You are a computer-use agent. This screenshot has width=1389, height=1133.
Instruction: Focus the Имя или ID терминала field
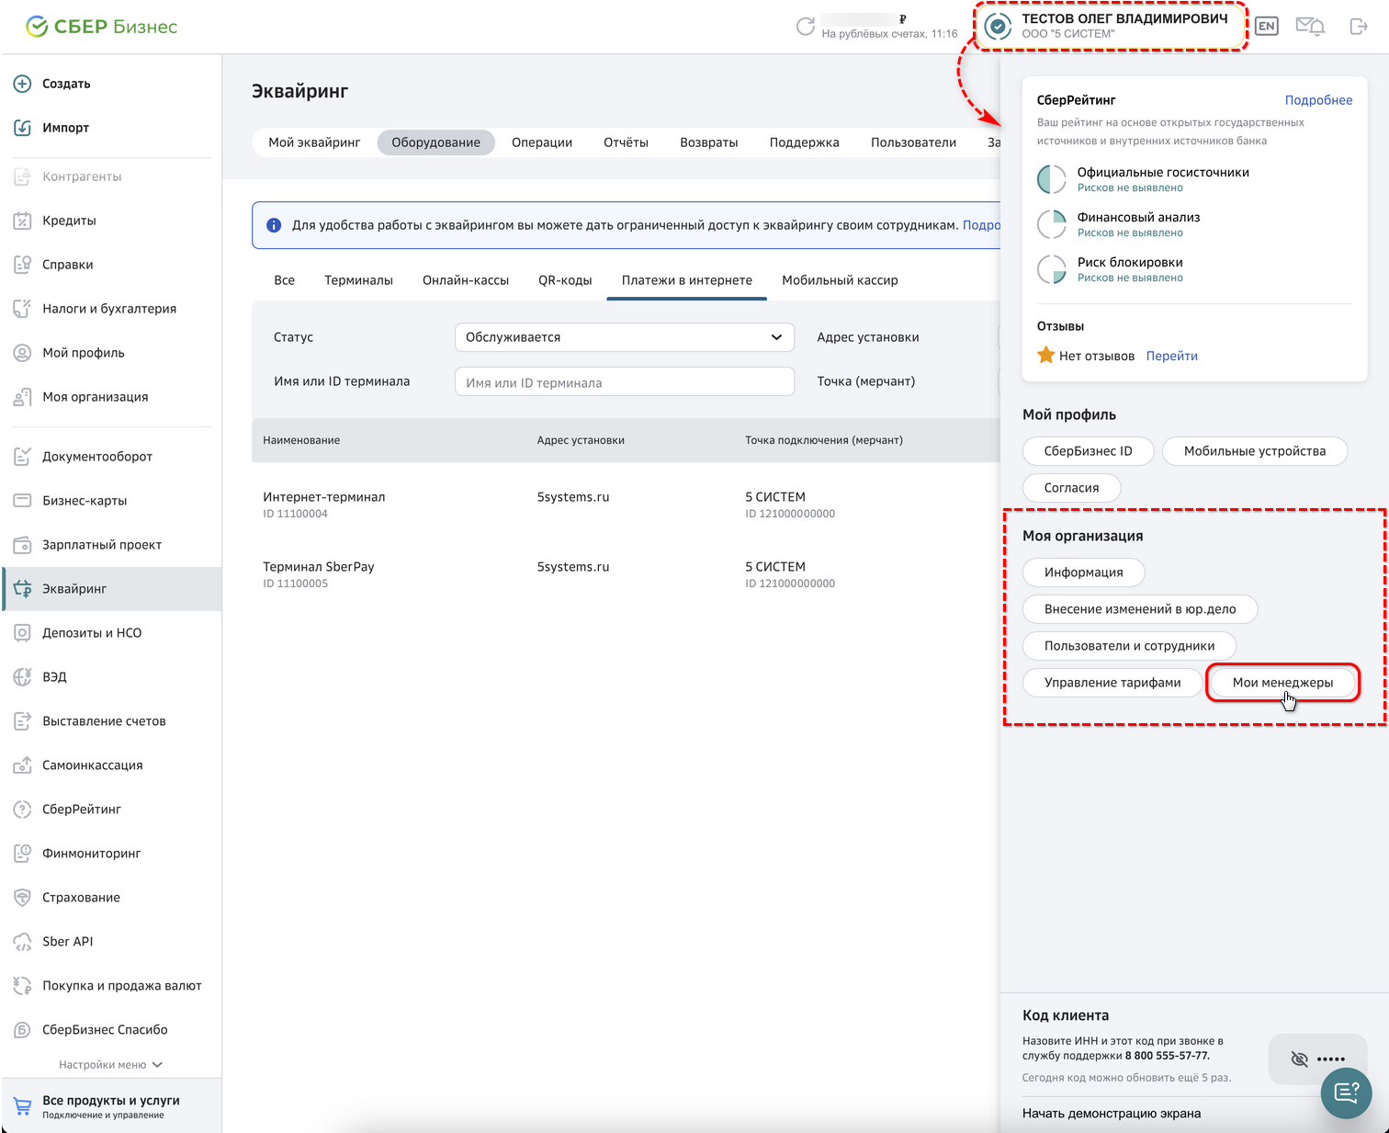[625, 382]
